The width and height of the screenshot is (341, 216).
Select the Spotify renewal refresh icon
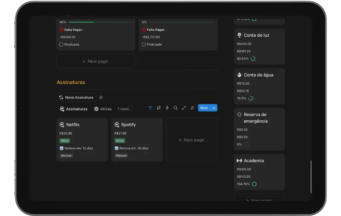click(x=117, y=148)
